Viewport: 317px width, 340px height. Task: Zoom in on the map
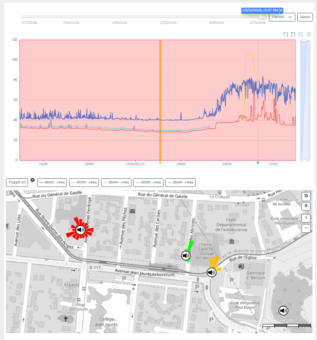click(x=306, y=218)
